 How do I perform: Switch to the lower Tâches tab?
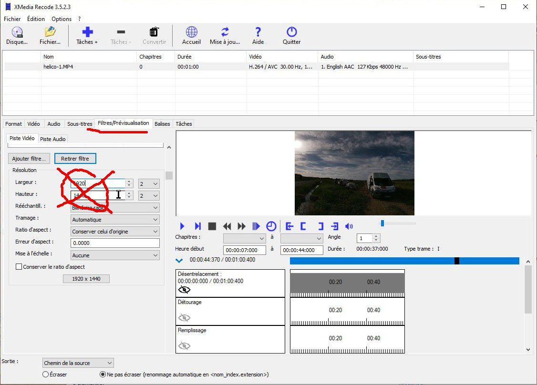184,124
